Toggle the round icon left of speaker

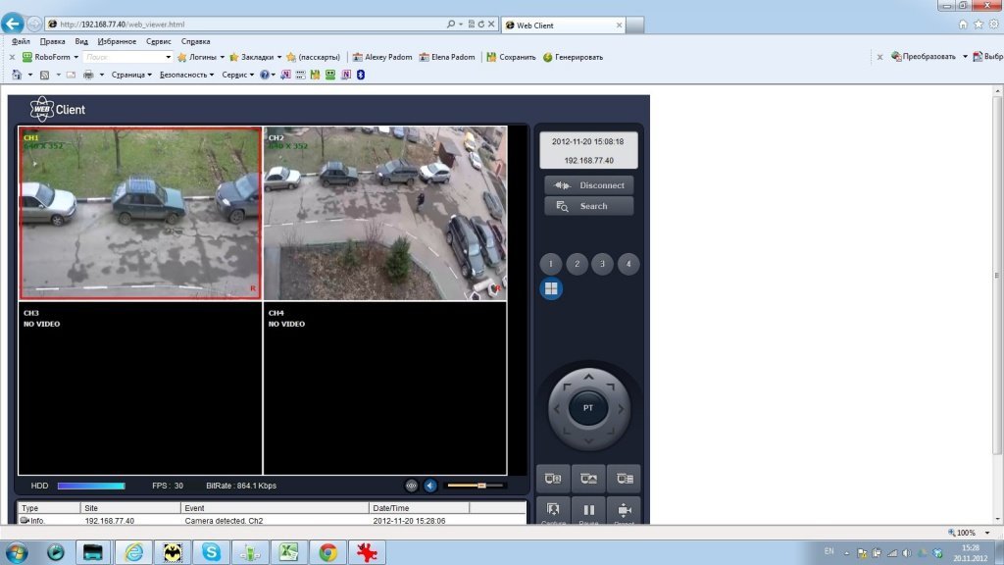click(412, 486)
